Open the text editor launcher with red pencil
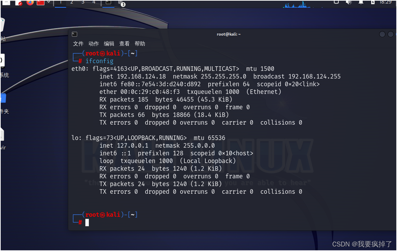The height and width of the screenshot is (251, 397). point(19,2)
